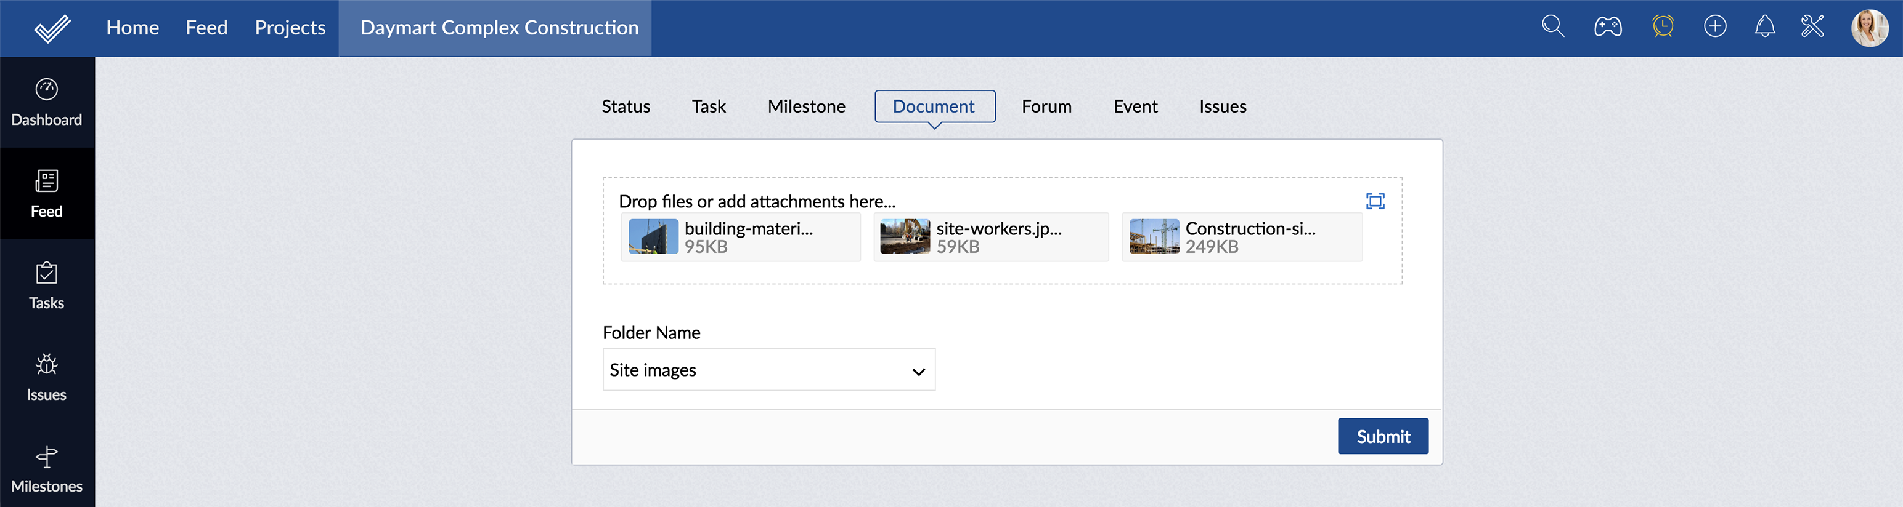The image size is (1903, 507).
Task: Switch to the Issues tab above form
Action: coord(1222,106)
